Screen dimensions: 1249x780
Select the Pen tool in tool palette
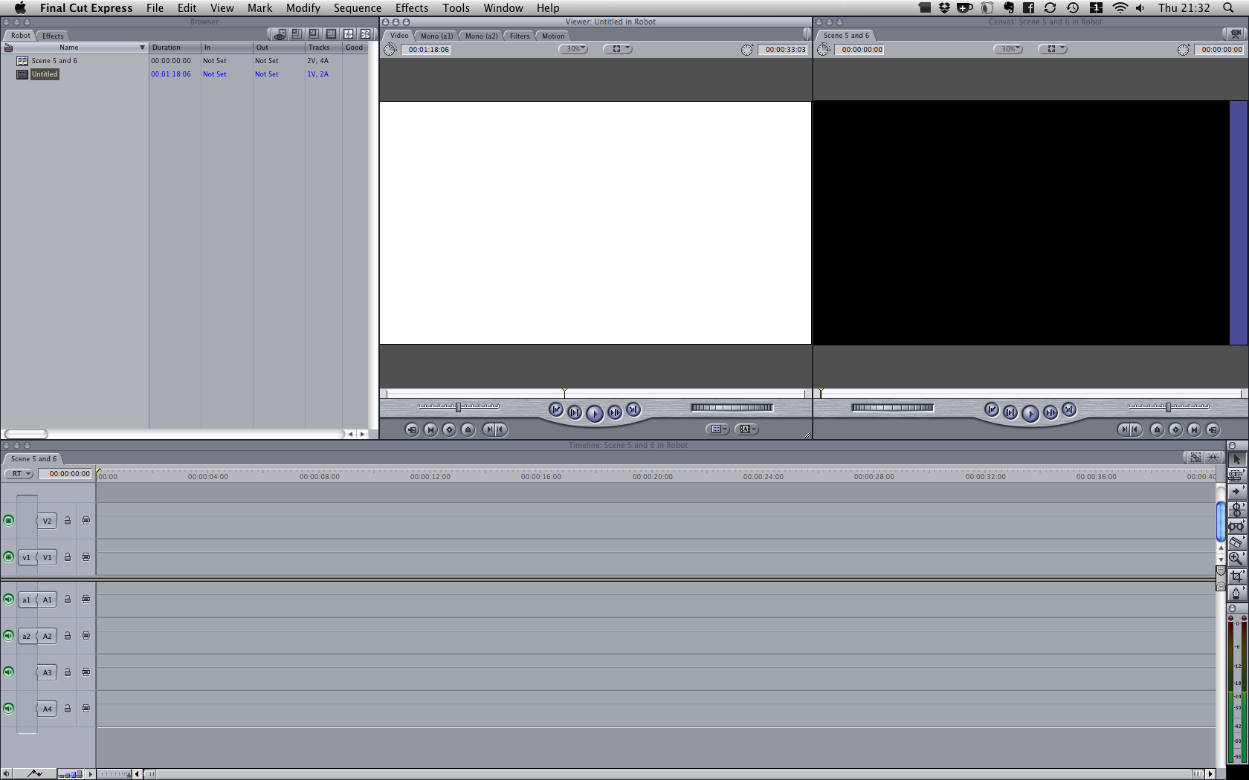[x=1236, y=593]
